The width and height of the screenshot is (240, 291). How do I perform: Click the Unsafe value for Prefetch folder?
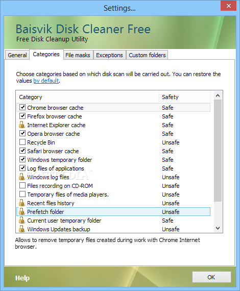pyautogui.click(x=171, y=212)
